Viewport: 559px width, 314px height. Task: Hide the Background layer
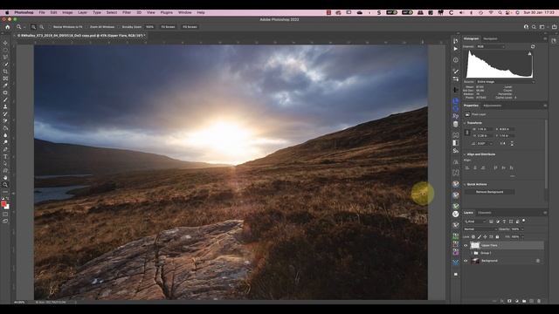[x=466, y=261]
